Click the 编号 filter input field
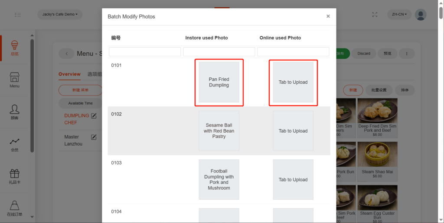 (x=145, y=52)
